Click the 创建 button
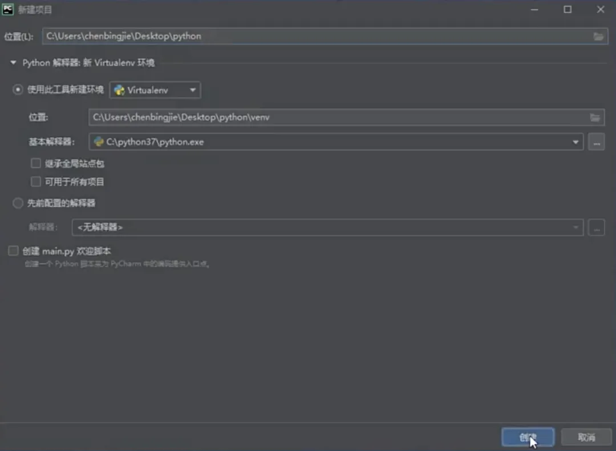 tap(528, 437)
